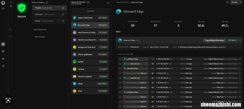
Task: Click info icon next to Connection History
Action: coord(132,54)
